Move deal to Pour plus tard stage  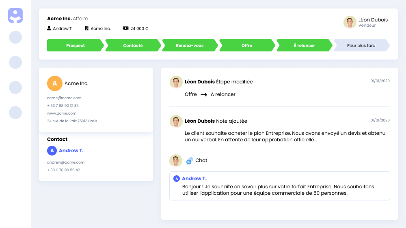pyautogui.click(x=361, y=46)
